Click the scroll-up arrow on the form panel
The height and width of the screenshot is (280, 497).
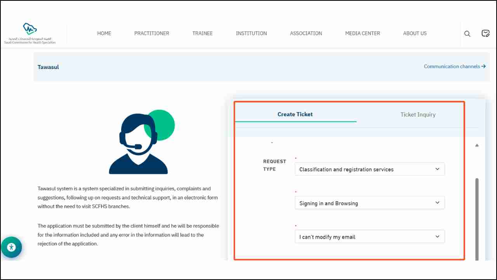(477, 145)
